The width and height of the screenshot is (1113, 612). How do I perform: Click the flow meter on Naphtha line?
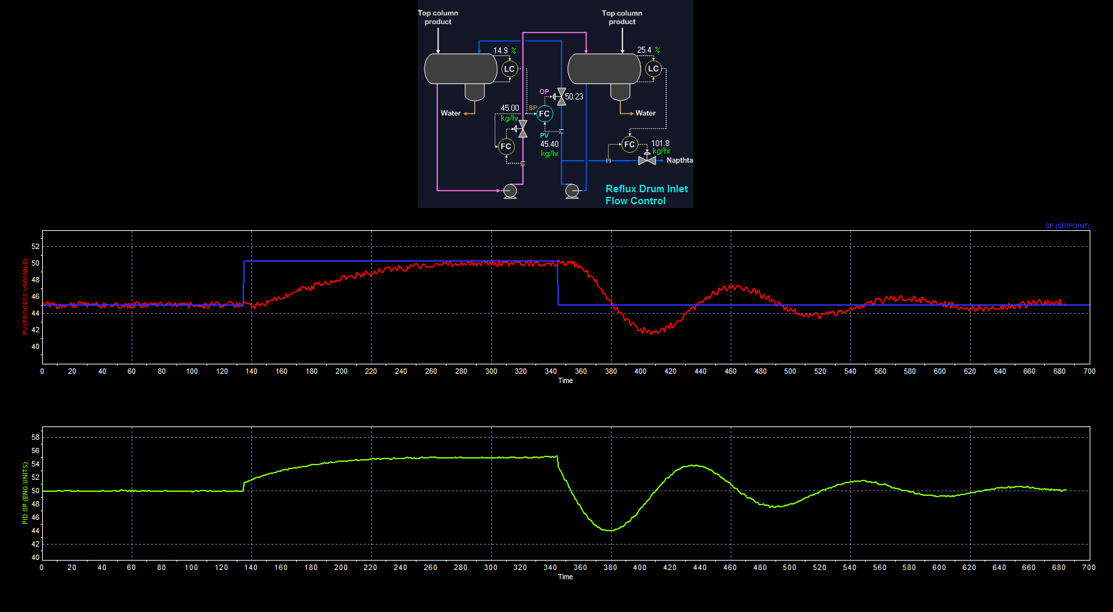click(x=608, y=161)
